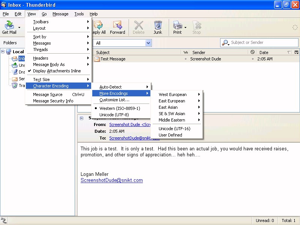The width and height of the screenshot is (300, 225).
Task: Open the Toolbars submenu
Action: [58, 22]
